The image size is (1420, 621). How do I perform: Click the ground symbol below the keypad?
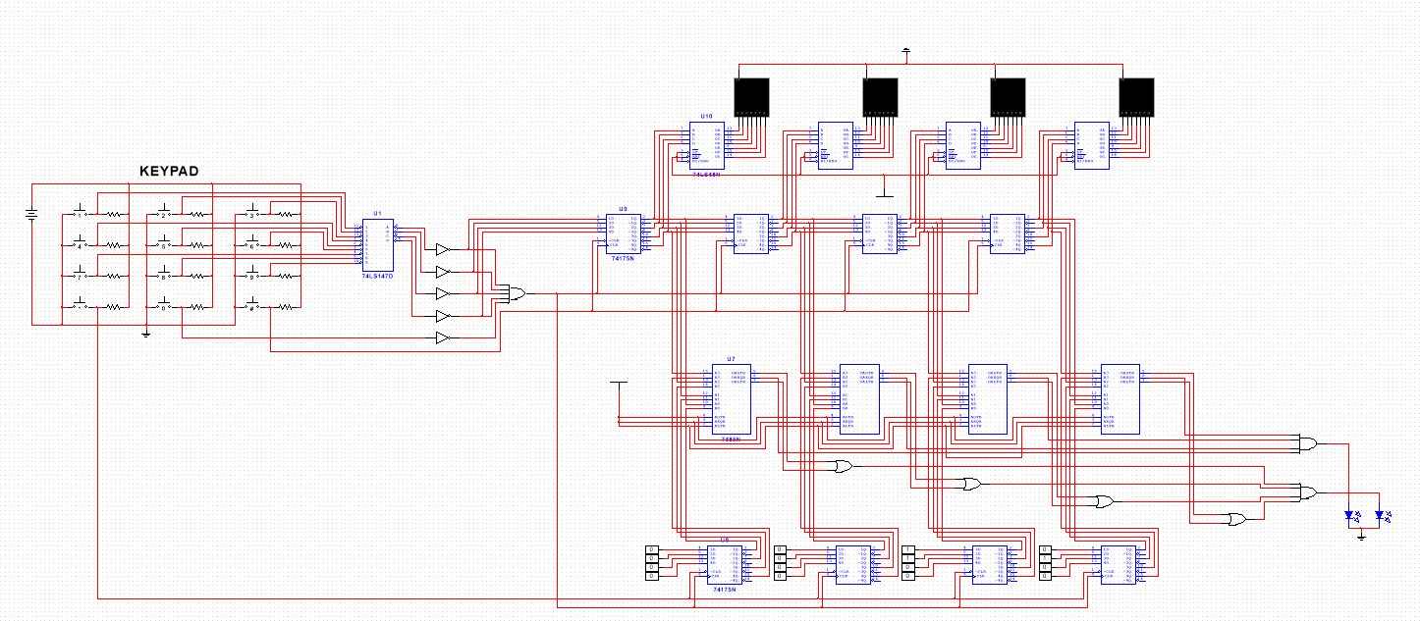[145, 336]
